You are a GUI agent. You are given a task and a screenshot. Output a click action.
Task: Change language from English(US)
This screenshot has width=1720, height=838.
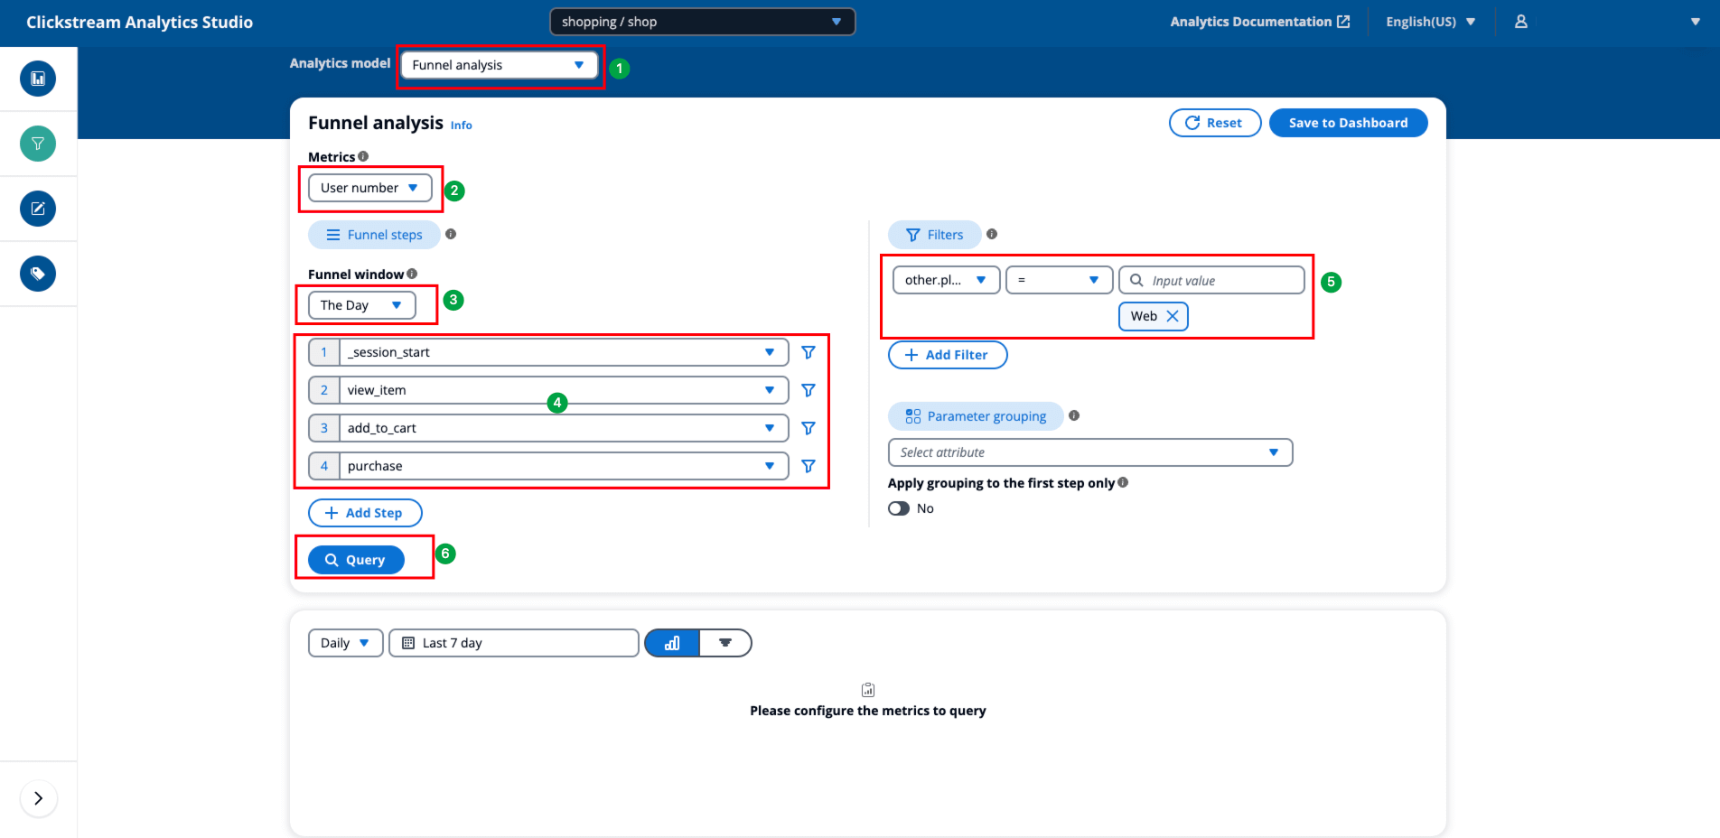(1430, 22)
